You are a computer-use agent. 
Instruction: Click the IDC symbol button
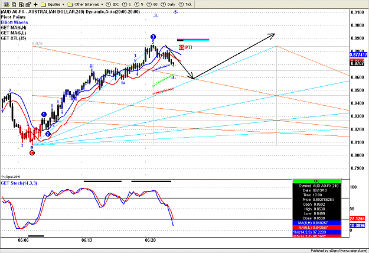[x=113, y=4]
